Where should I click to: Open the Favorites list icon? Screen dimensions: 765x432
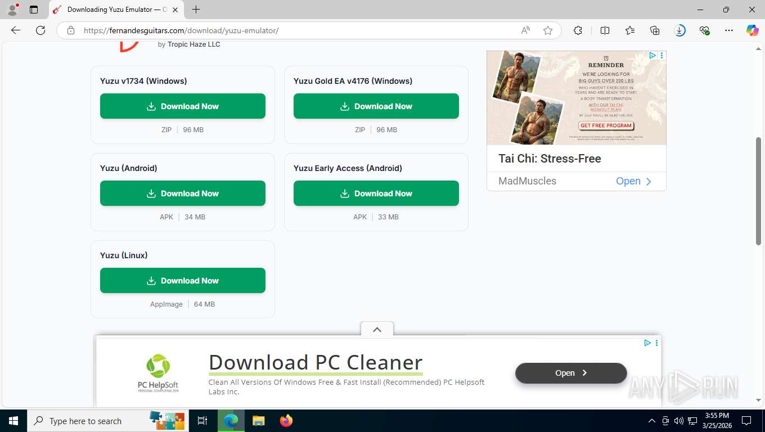pyautogui.click(x=630, y=30)
